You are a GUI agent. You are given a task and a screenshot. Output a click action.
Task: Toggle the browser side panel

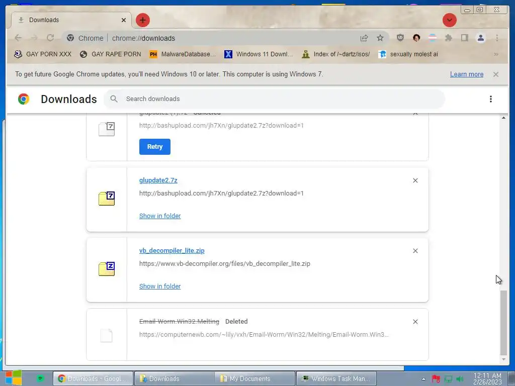(x=464, y=38)
